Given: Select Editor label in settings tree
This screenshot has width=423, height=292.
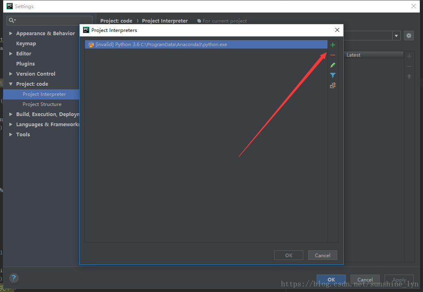Looking at the screenshot, I should click(x=24, y=53).
